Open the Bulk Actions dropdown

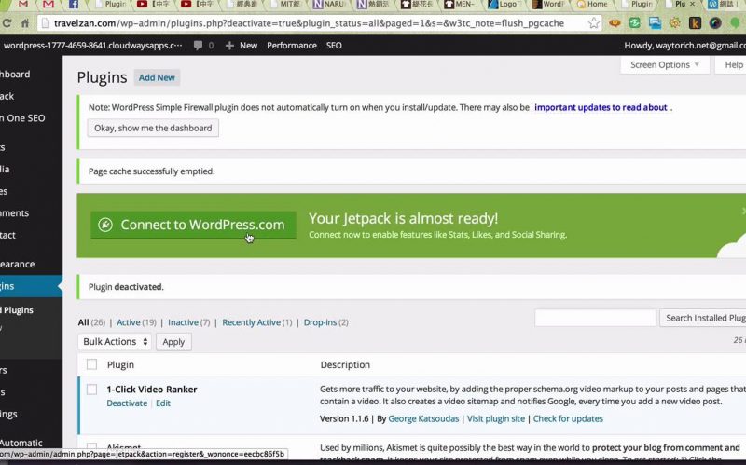(x=115, y=342)
